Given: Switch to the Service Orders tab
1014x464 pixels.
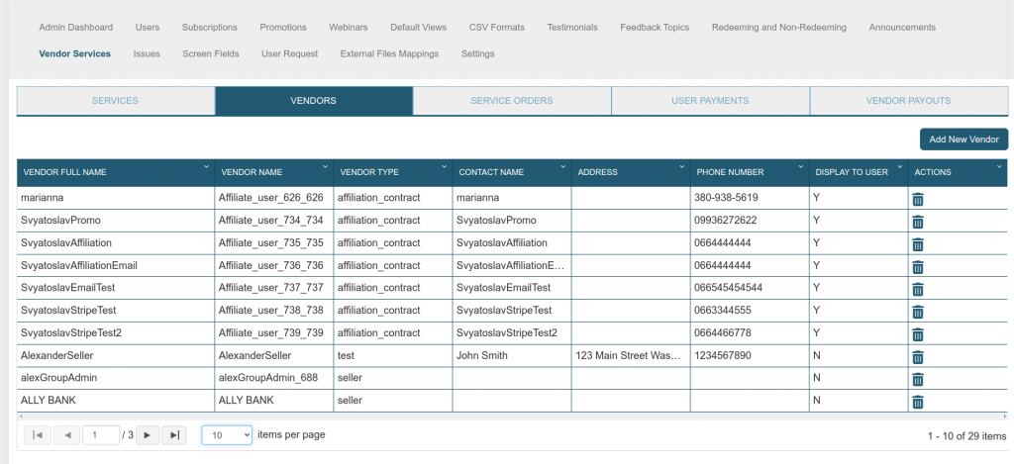Looking at the screenshot, I should click(x=512, y=101).
